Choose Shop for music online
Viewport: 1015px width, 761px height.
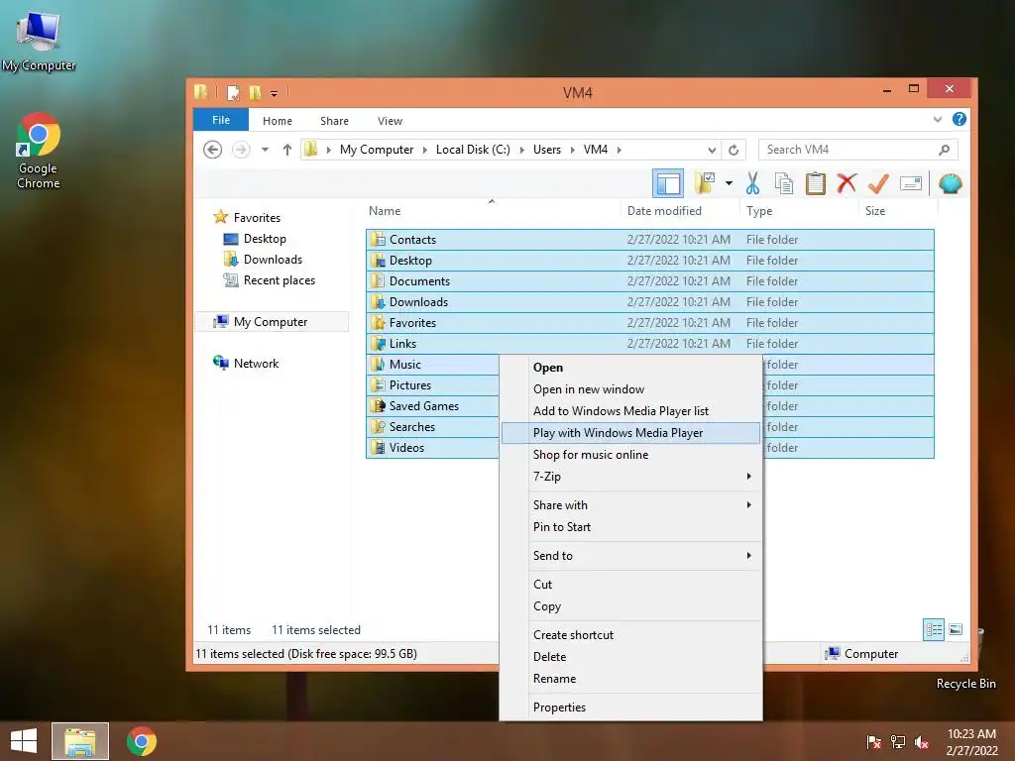[630, 455]
